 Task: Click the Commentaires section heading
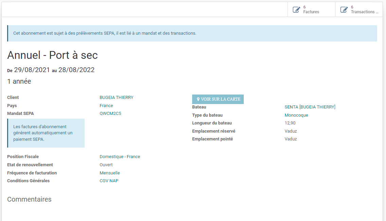[29, 199]
